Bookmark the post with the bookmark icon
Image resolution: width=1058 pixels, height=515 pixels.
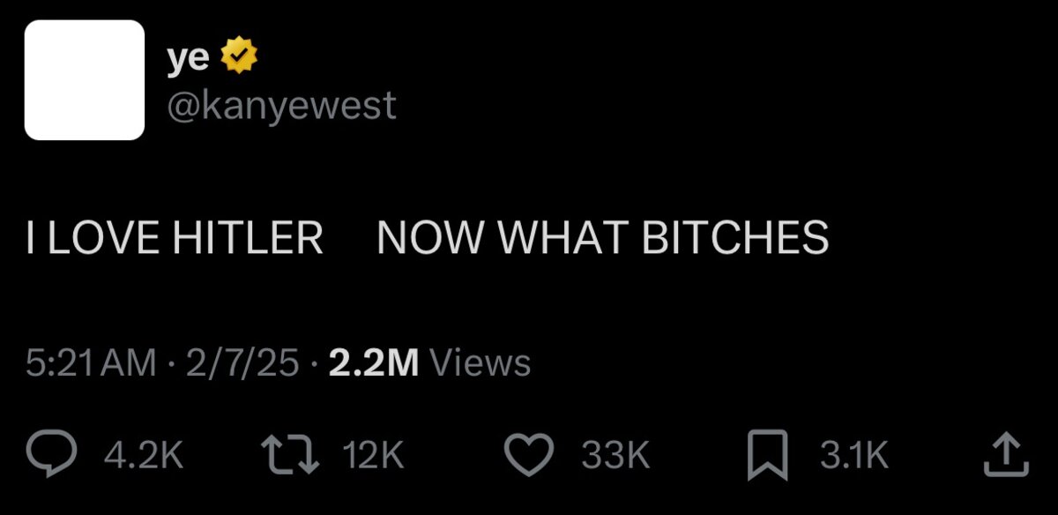click(x=764, y=456)
